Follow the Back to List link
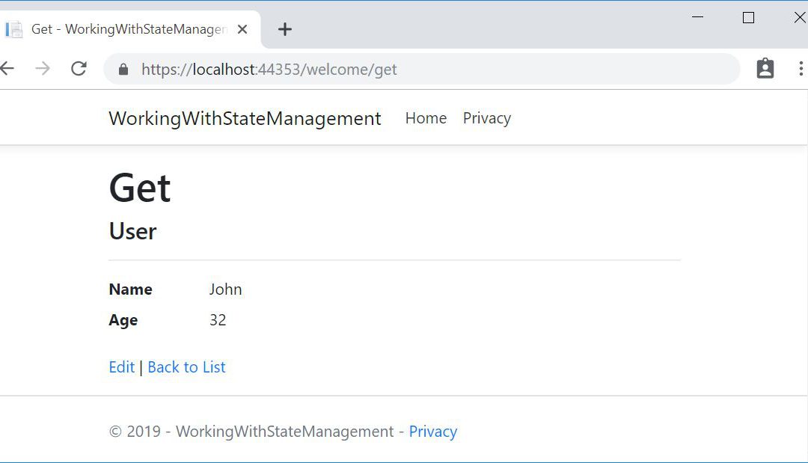808x463 pixels. pyautogui.click(x=186, y=367)
